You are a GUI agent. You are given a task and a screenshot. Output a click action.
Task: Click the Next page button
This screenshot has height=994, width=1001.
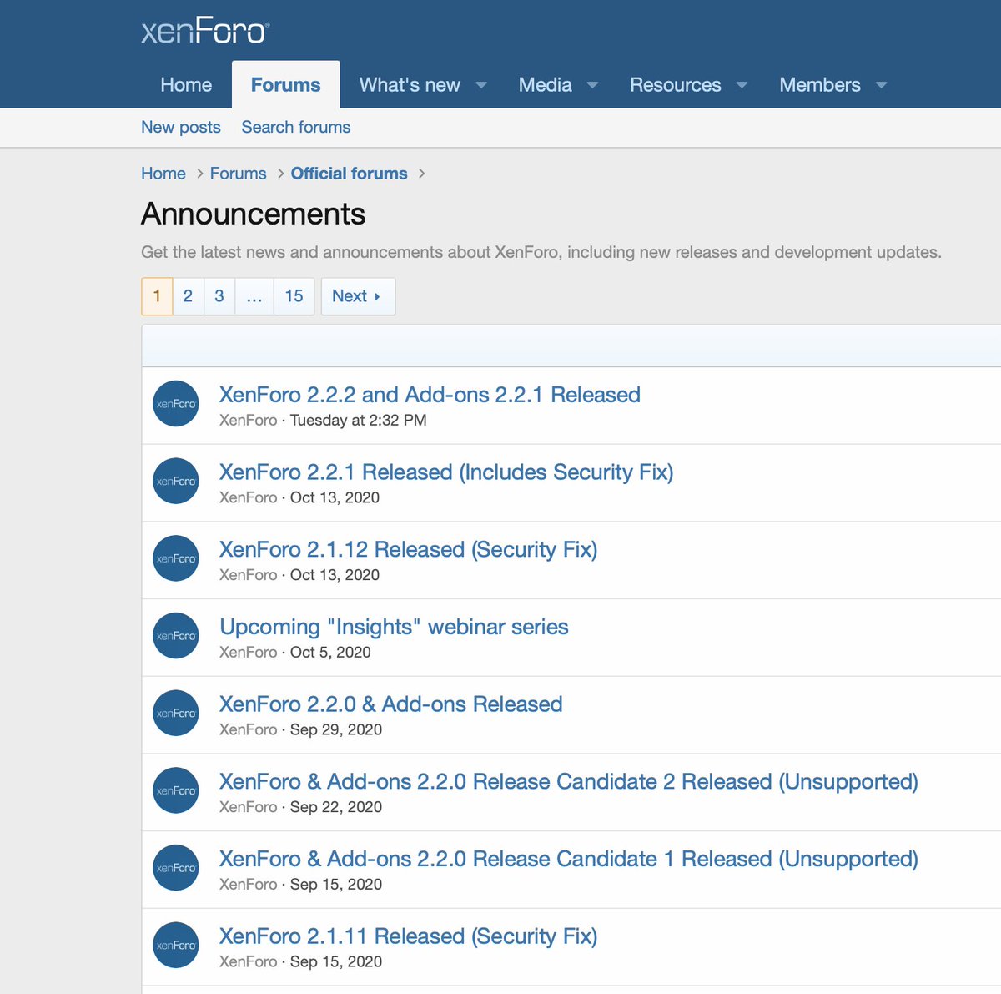click(358, 296)
